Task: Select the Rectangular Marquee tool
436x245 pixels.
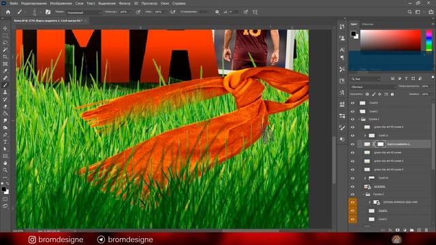Action: (5, 35)
